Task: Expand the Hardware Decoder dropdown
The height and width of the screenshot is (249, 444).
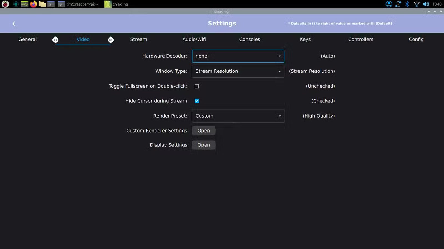Action: [x=238, y=56]
